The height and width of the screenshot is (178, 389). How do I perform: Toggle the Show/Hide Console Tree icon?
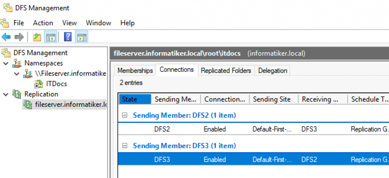[51, 37]
